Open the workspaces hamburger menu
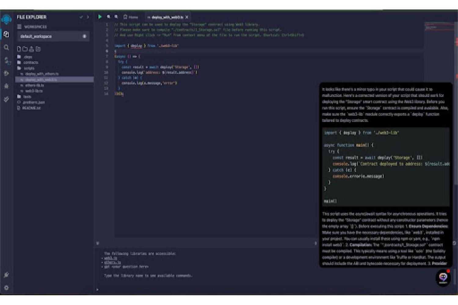 coord(19,27)
